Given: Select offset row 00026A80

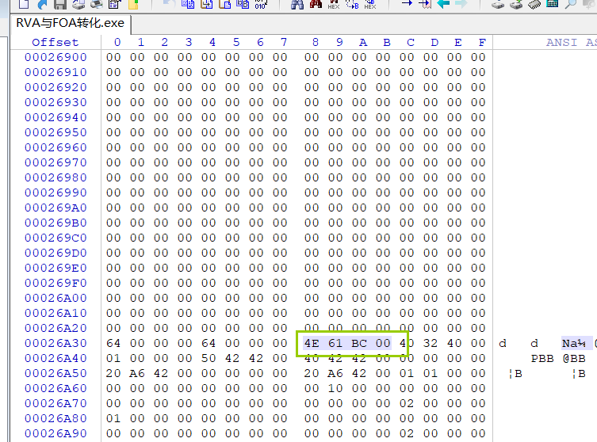Looking at the screenshot, I should [56, 418].
